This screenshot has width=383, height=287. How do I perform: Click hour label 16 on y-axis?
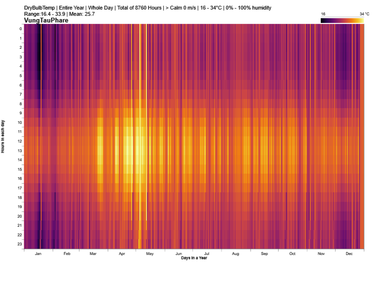(x=20, y=178)
